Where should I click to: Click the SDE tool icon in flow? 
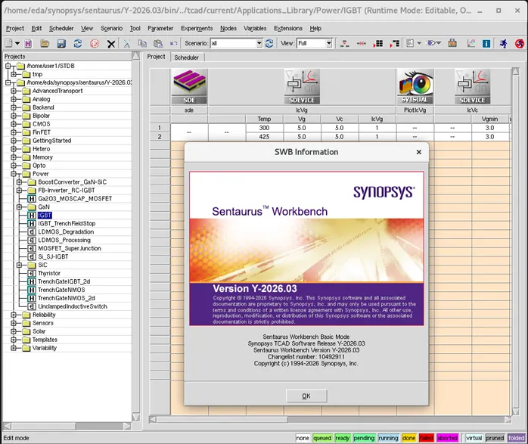[189, 86]
